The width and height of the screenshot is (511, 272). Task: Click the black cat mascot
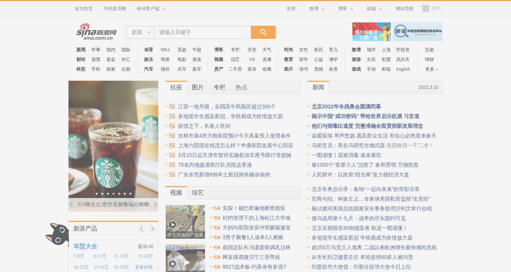(x=57, y=234)
